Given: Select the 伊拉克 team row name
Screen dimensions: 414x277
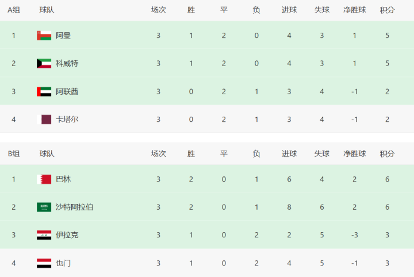Looking at the screenshot, I should pos(67,235).
